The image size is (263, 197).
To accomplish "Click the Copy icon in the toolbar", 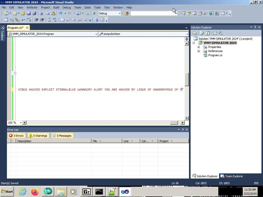I will pos(48,13).
